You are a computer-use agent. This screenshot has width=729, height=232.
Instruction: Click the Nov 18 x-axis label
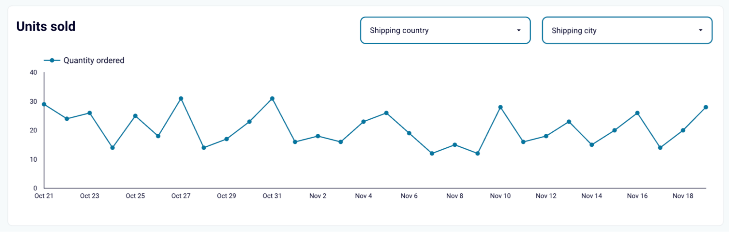pyautogui.click(x=683, y=196)
